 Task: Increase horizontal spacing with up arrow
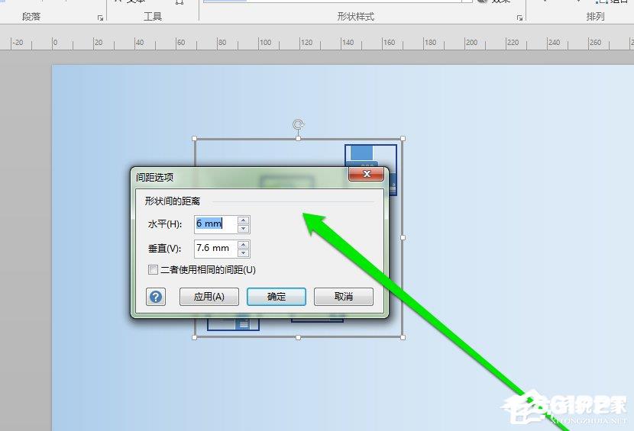[244, 220]
